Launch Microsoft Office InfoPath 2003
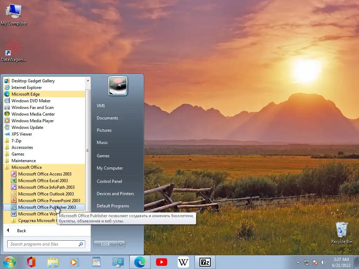Image resolution: width=359 pixels, height=269 pixels. coord(44,187)
